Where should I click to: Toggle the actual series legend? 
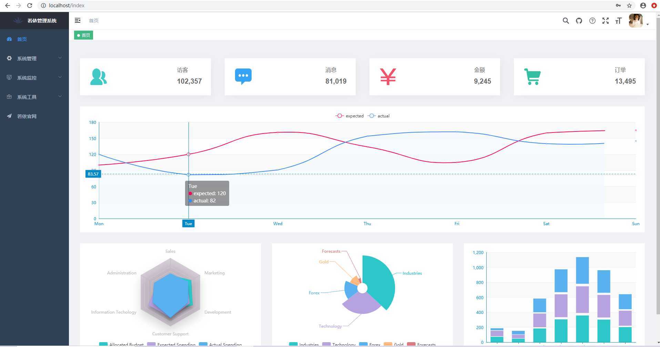[x=378, y=116]
